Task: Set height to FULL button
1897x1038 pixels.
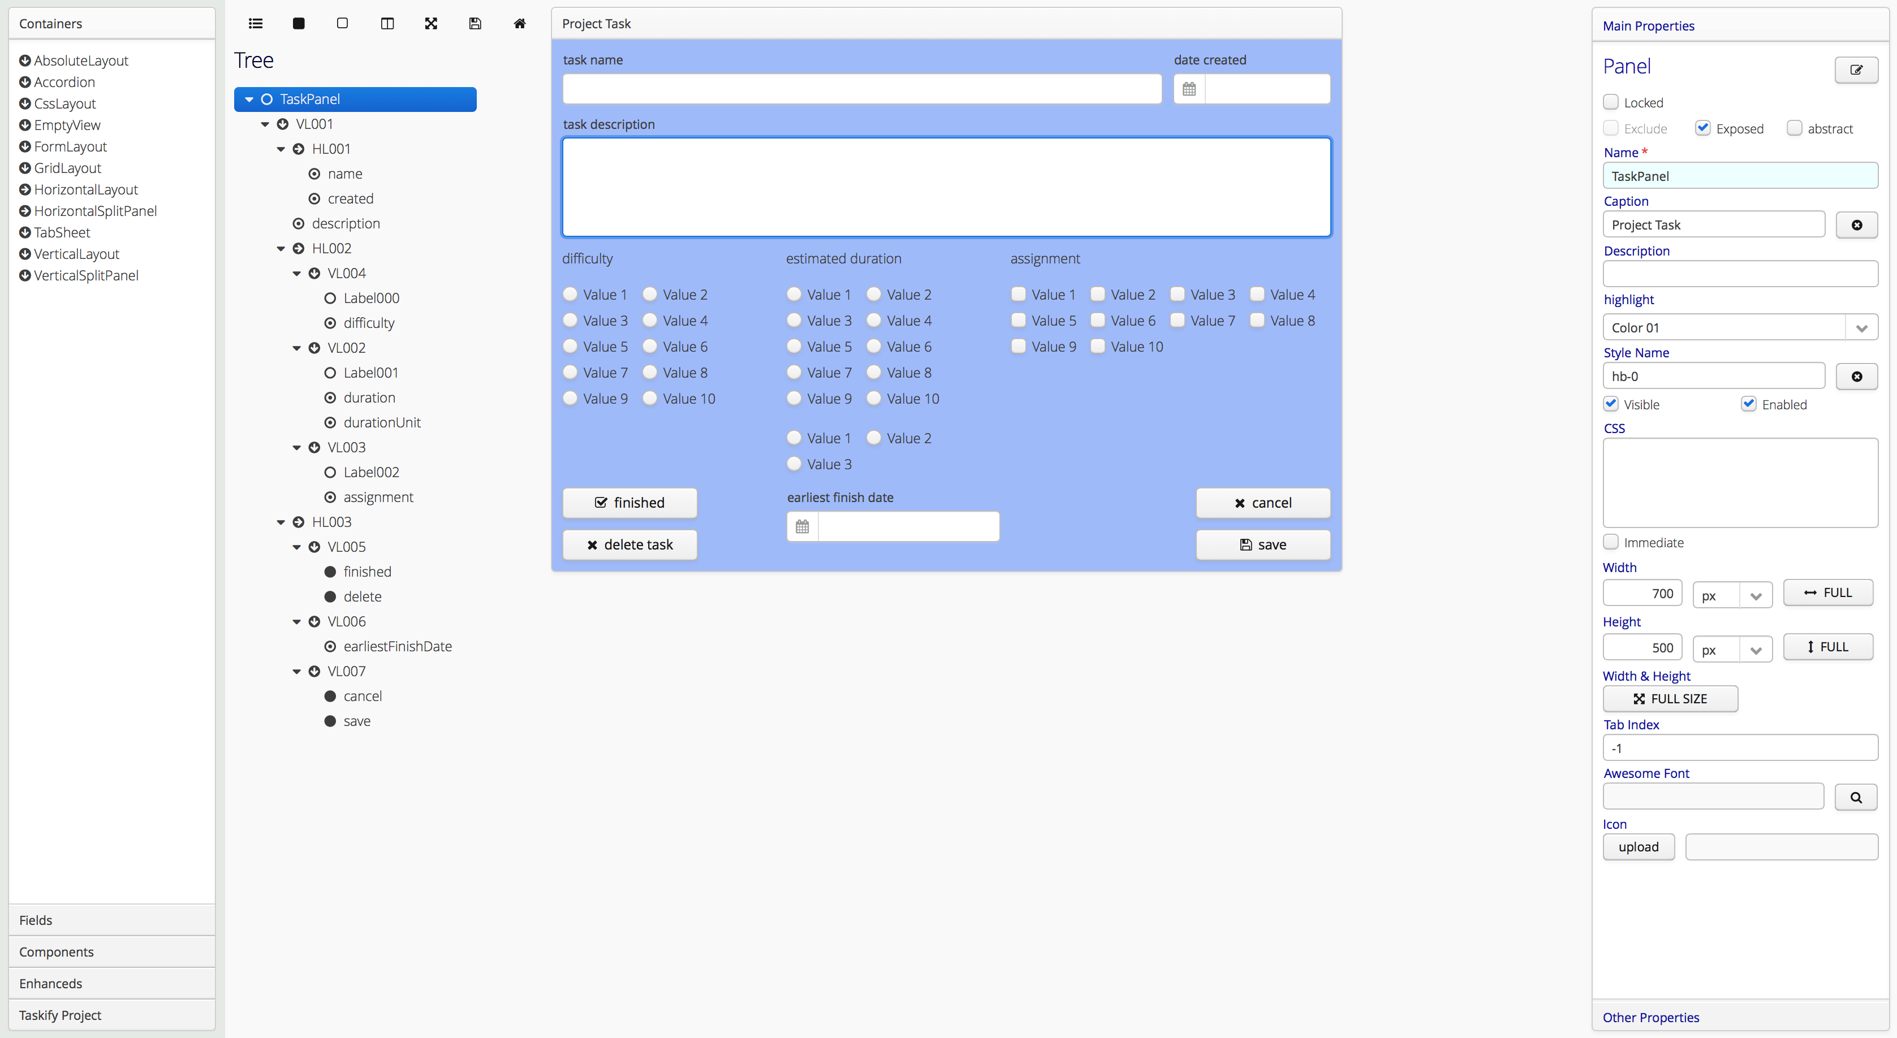Action: (1828, 646)
